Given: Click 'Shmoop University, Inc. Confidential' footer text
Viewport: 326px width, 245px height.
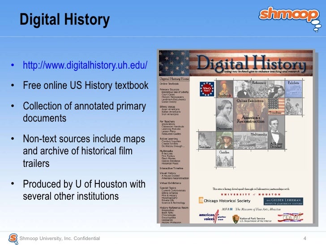Looking at the screenshot, I should [60, 238].
